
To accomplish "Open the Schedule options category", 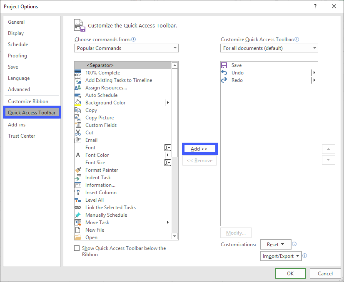I will [18, 45].
